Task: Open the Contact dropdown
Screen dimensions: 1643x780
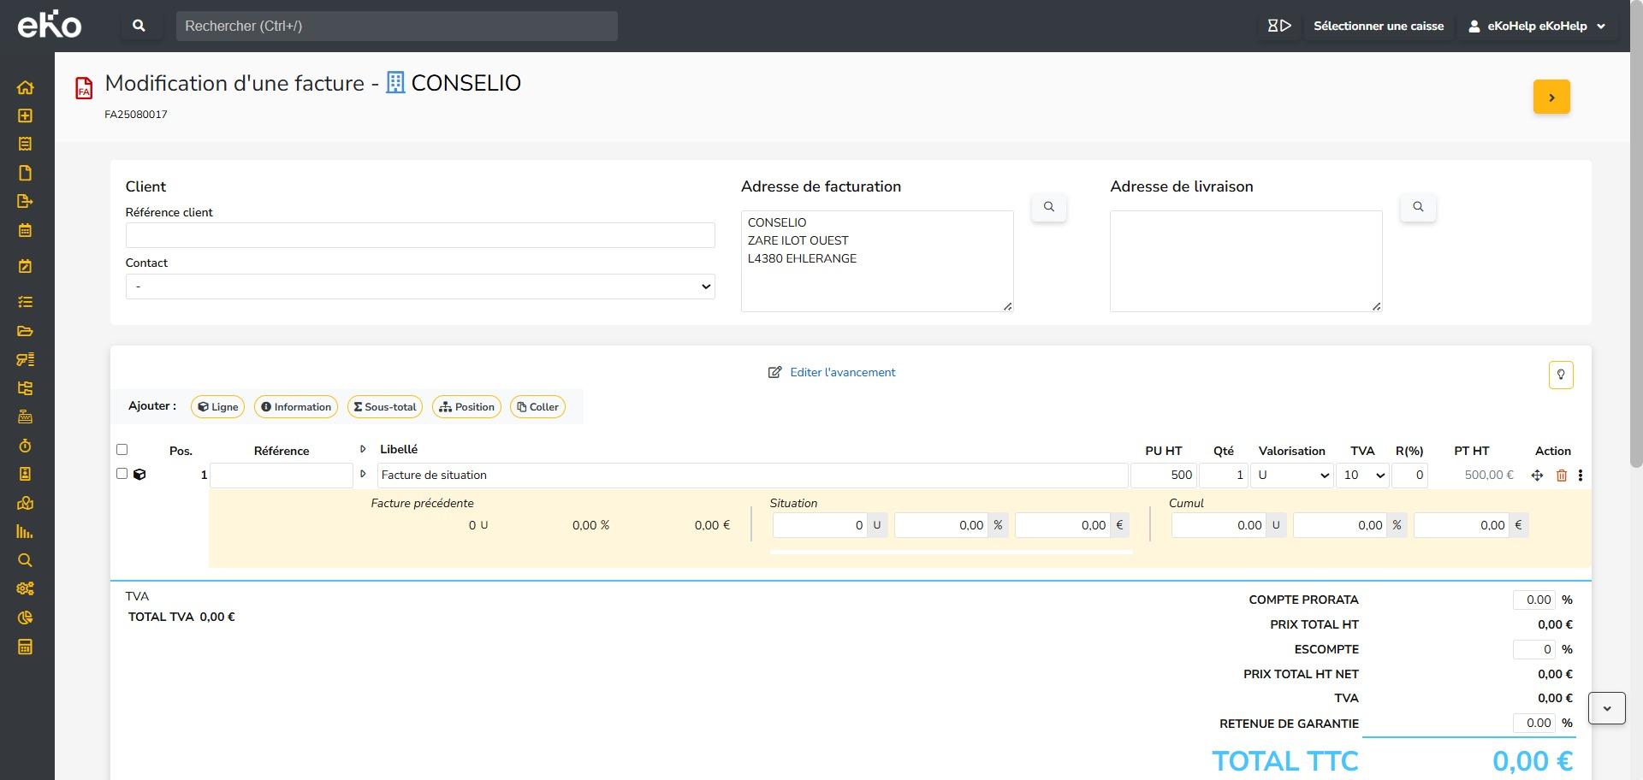Action: point(419,287)
